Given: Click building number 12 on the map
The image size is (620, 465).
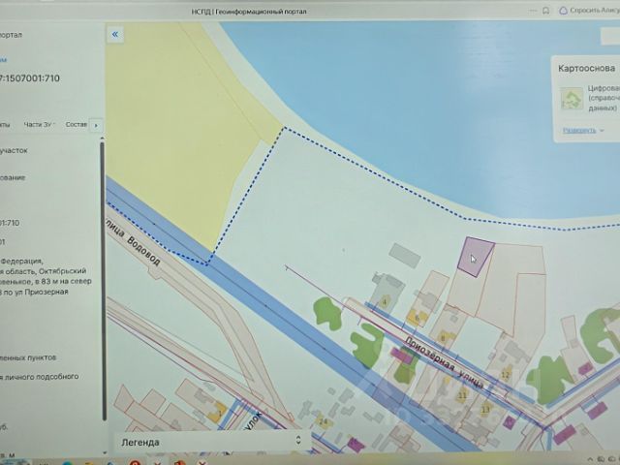Looking at the screenshot, I should 505,375.
